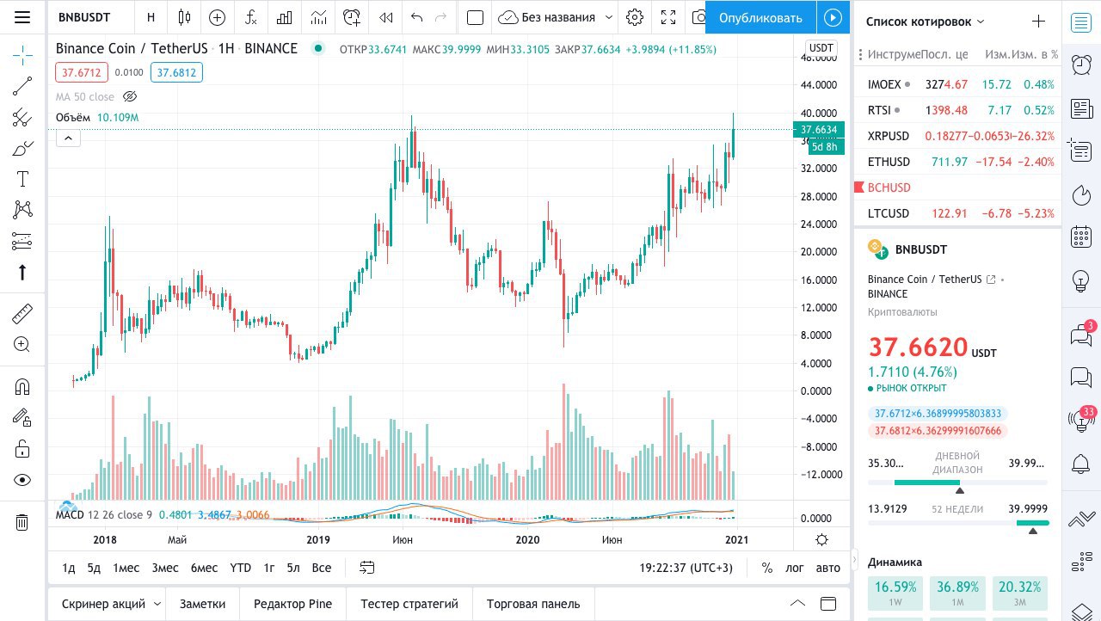Open notifications bell in right sidebar
The height and width of the screenshot is (621, 1101).
(x=1081, y=464)
